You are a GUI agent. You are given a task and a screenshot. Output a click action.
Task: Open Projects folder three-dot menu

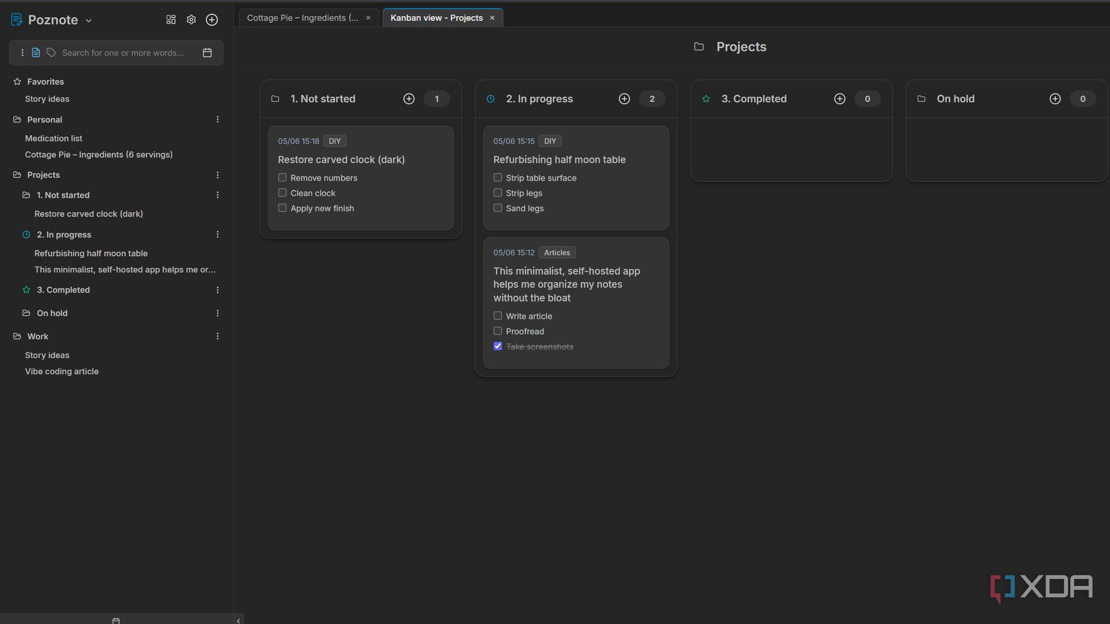coord(217,175)
